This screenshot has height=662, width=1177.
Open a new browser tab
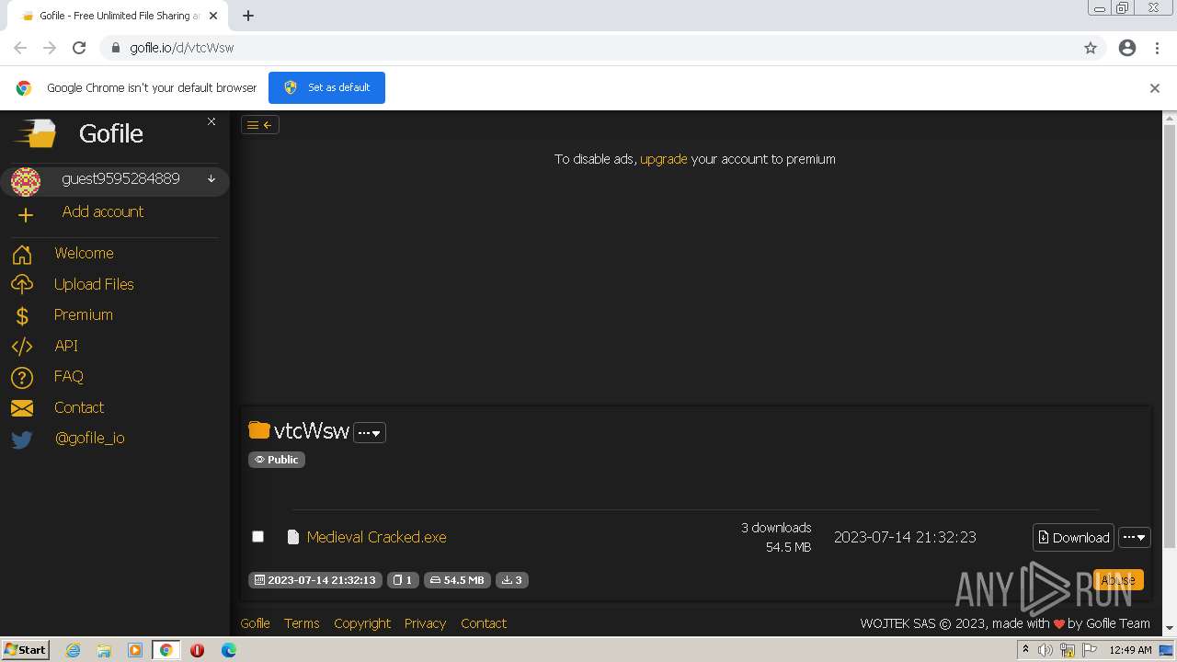(x=248, y=16)
